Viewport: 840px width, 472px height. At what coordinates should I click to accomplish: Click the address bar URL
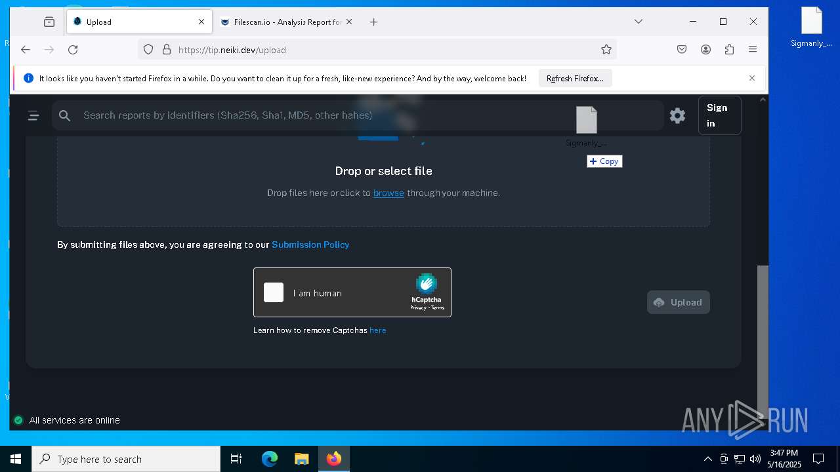(232, 50)
